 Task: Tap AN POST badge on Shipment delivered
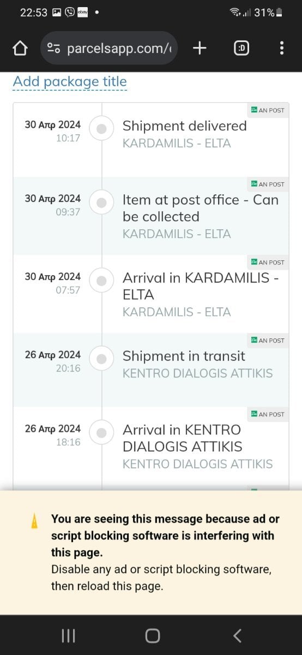[268, 110]
